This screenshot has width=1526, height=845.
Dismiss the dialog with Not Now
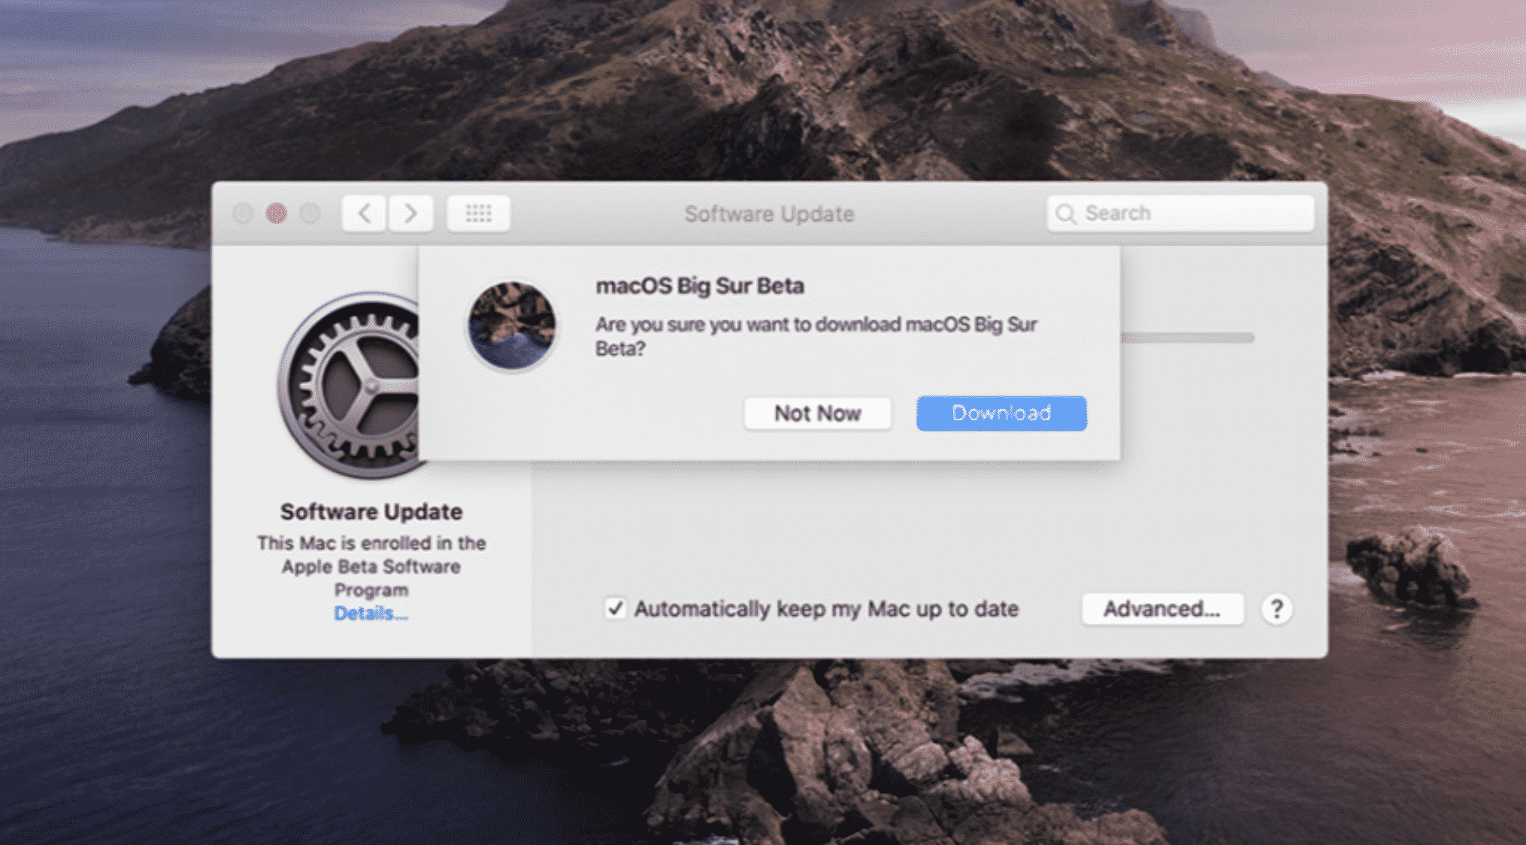point(817,413)
